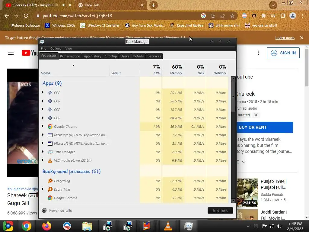Click BUY OR RENT button
The height and width of the screenshot is (232, 309).
[x=265, y=127]
